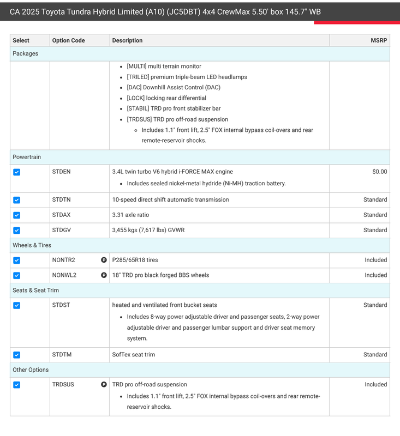Click the [MULTI] multi terrain monitor bullet
Viewport: 400px width, 436px height.
(x=164, y=66)
